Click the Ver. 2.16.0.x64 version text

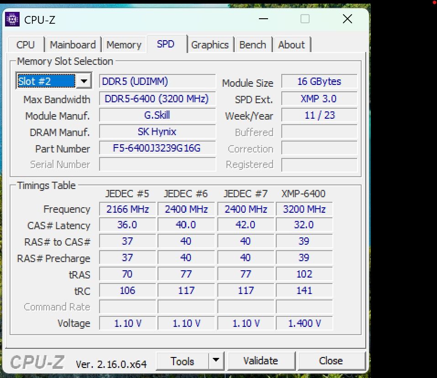click(x=111, y=364)
